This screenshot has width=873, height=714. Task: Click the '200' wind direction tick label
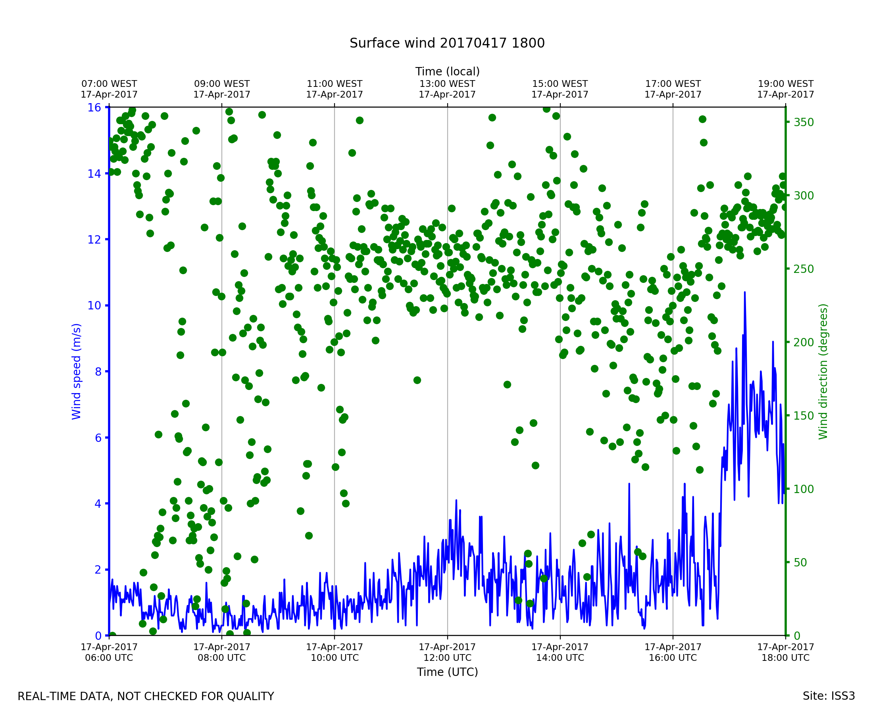pyautogui.click(x=804, y=343)
